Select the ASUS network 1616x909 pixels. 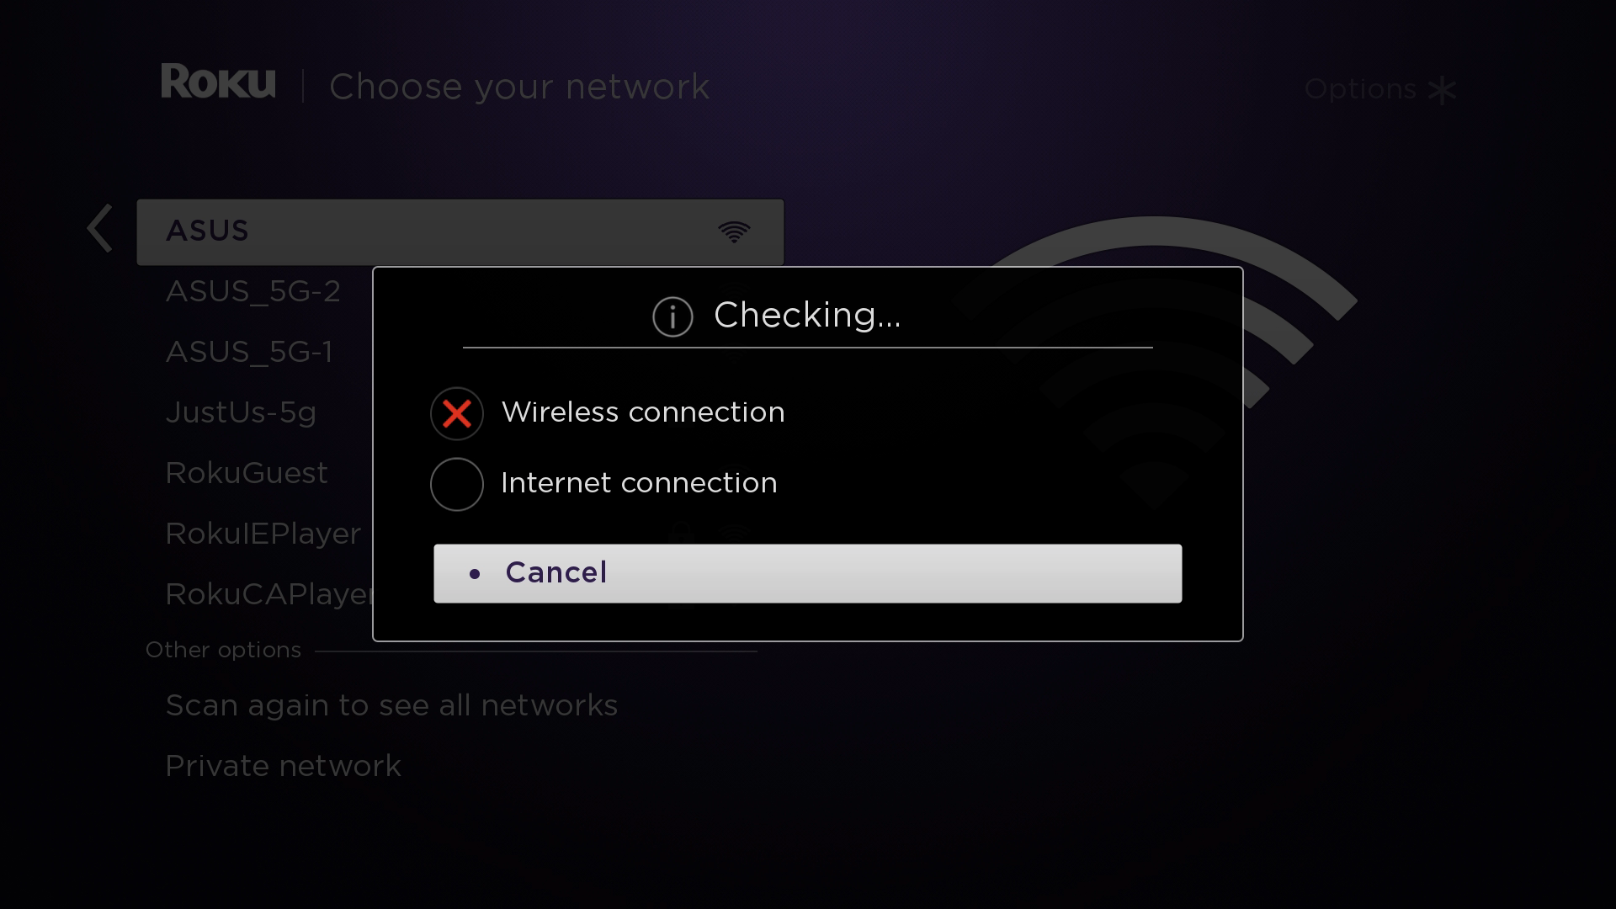point(460,231)
